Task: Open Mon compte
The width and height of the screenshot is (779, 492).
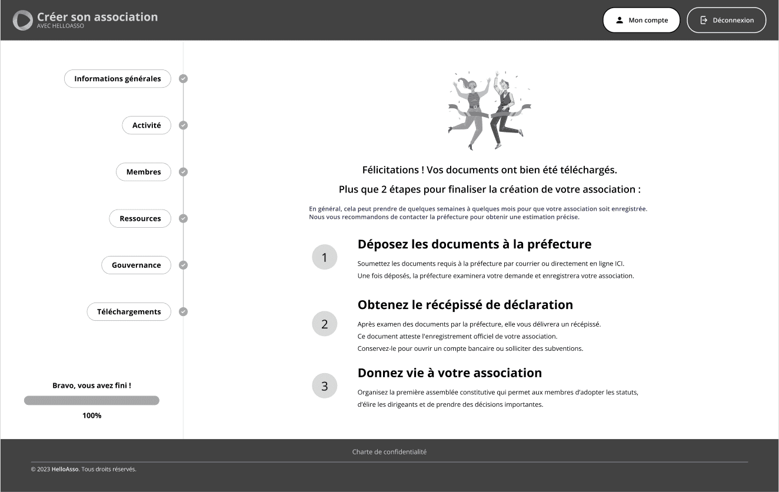Action: point(641,20)
